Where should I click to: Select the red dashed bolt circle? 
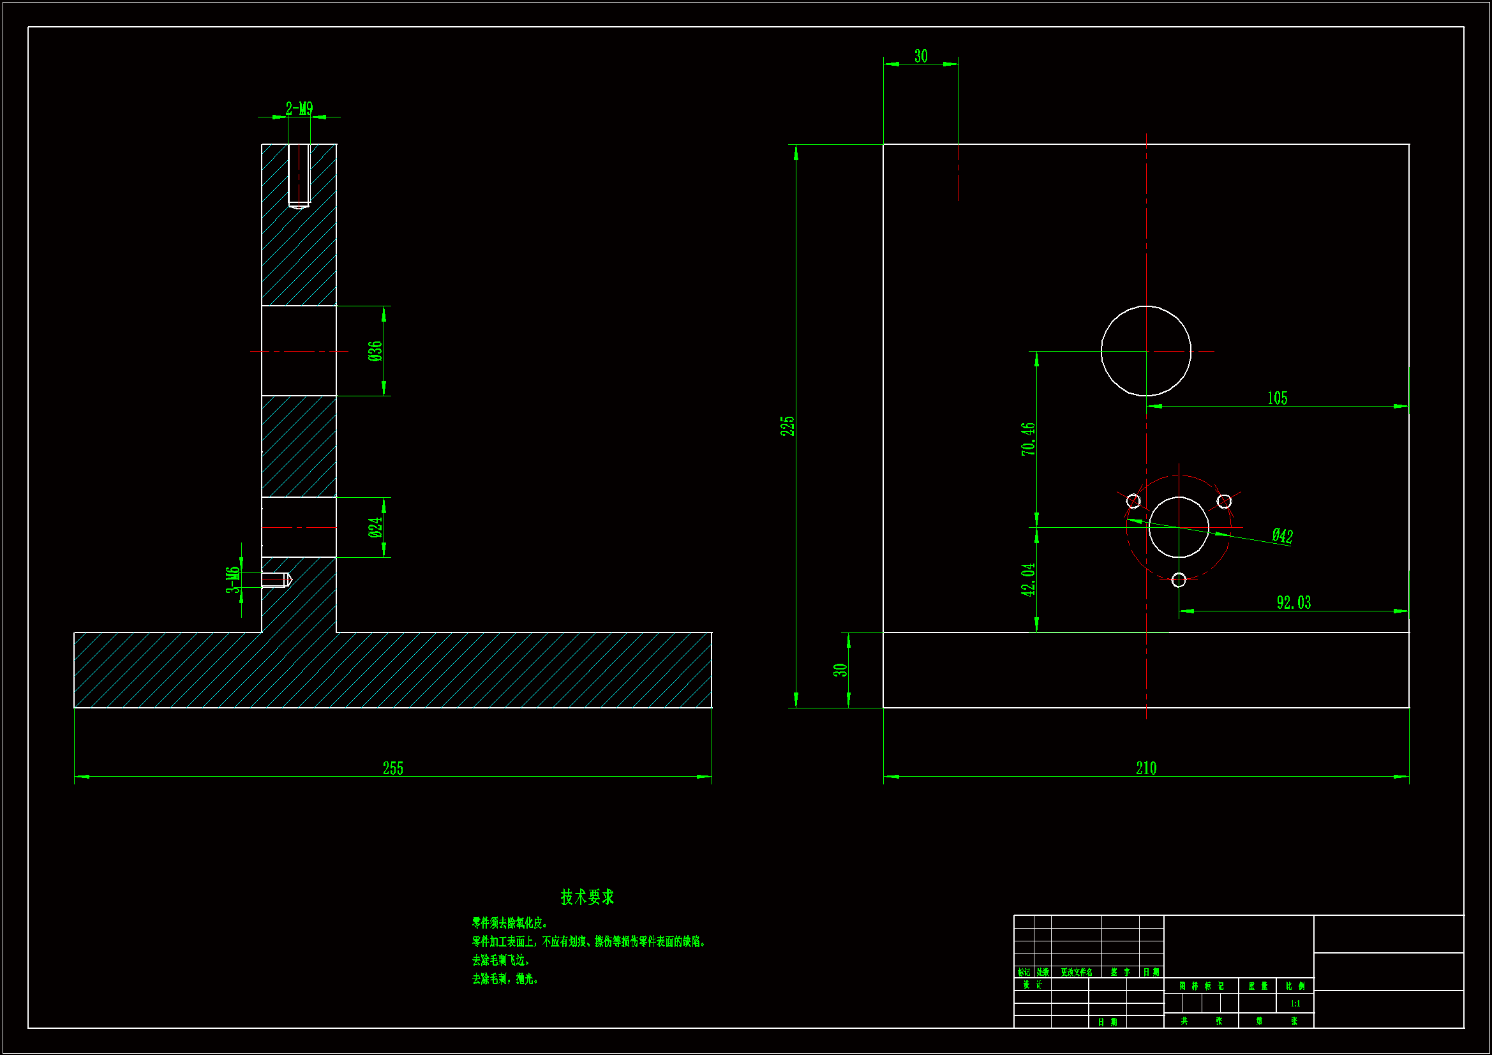pos(1179,527)
